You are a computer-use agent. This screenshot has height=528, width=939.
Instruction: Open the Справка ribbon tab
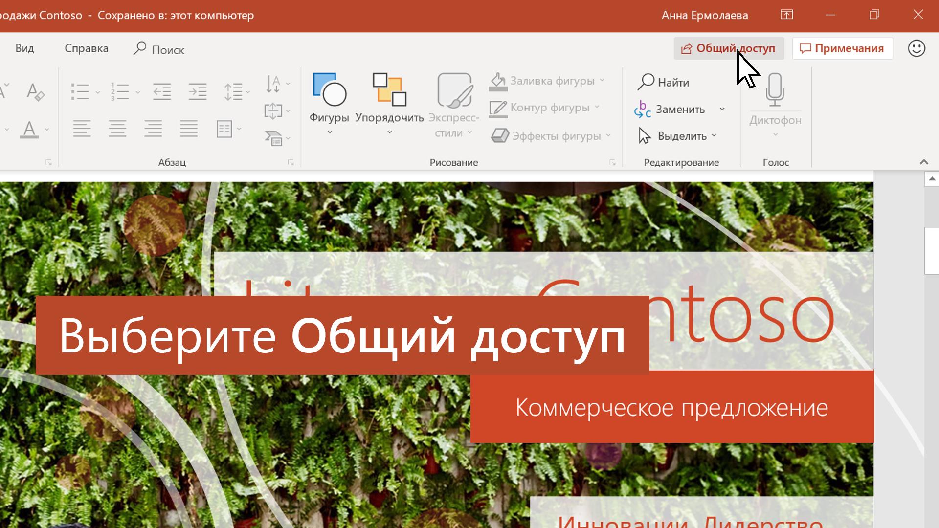pyautogui.click(x=87, y=48)
